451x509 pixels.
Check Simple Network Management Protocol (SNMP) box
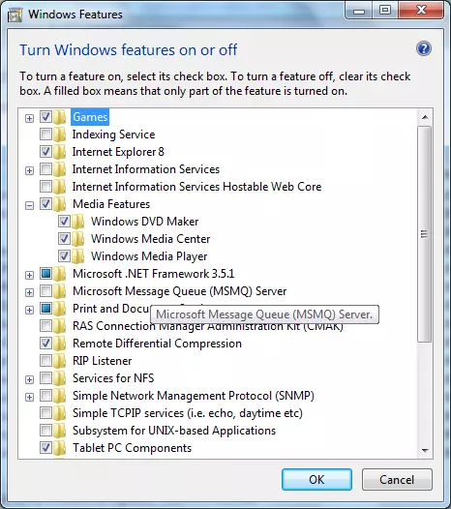45,396
